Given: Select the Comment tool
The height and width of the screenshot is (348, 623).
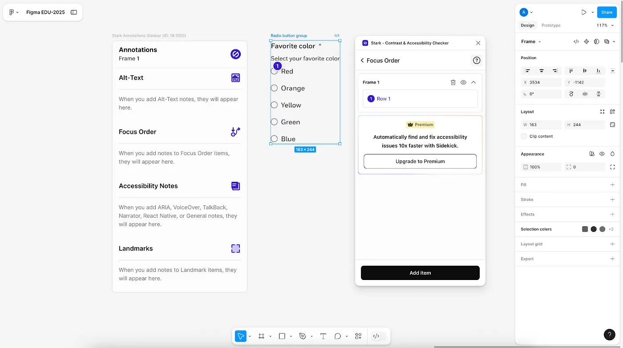Looking at the screenshot, I should tap(338, 336).
